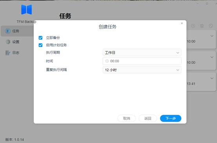This screenshot has height=143, width=217.
Task: Click the add task plus icon in toolbar
Action: click(193, 26)
